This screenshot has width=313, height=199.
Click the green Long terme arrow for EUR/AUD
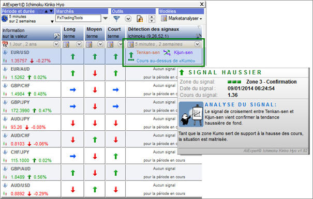click(x=73, y=73)
